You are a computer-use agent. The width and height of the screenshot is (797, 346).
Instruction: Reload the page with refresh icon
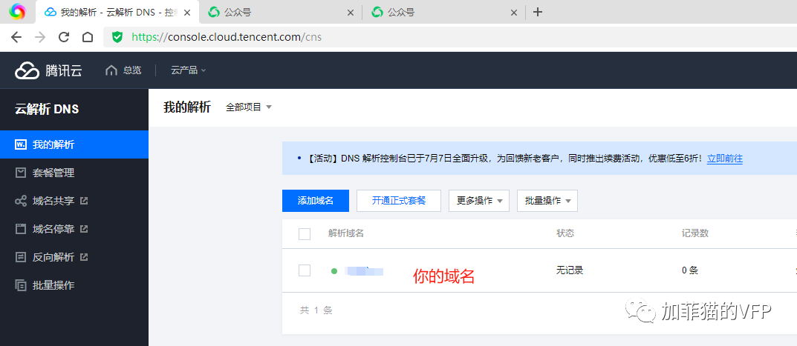coord(64,37)
